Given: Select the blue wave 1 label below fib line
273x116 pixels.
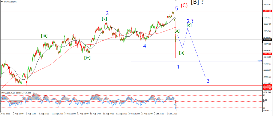Looking at the screenshot, I should click(178, 67).
